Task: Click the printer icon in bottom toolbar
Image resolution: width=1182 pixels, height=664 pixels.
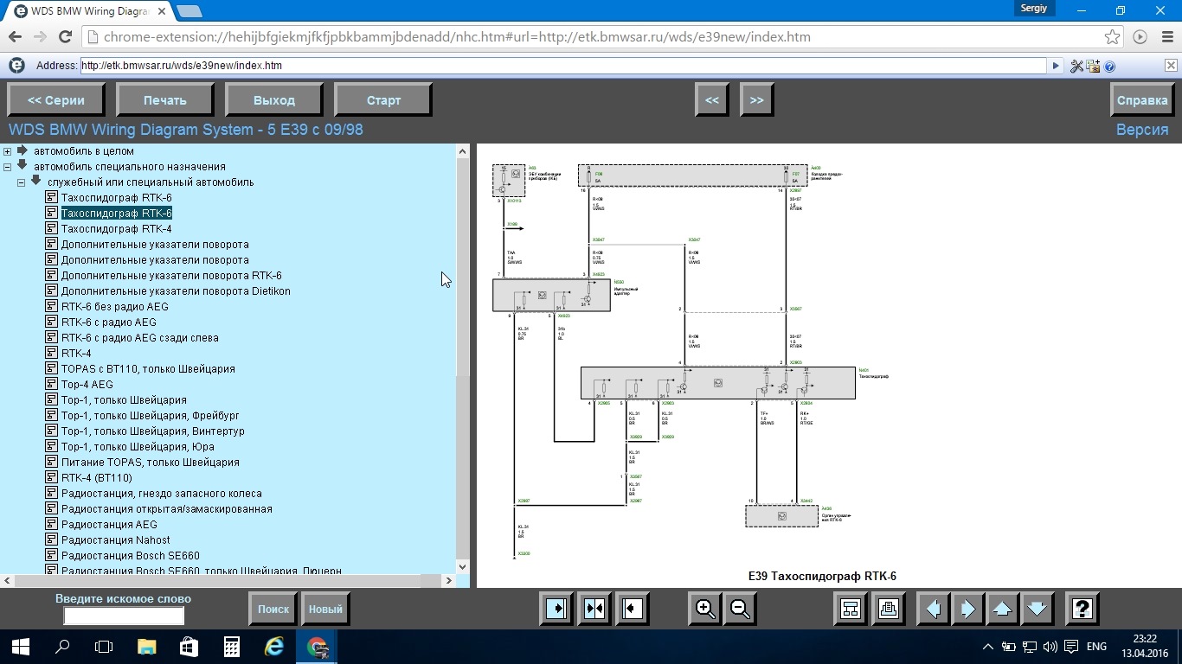Action: (x=889, y=609)
